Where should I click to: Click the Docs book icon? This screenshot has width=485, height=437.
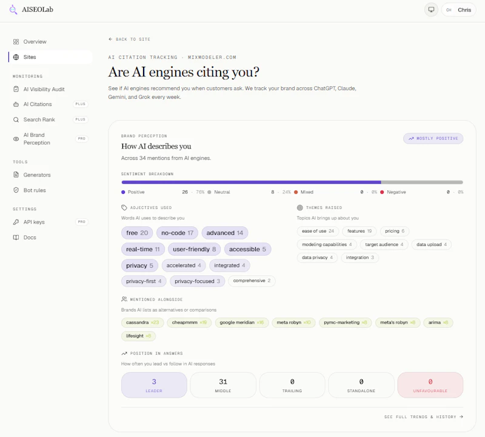pyautogui.click(x=16, y=238)
